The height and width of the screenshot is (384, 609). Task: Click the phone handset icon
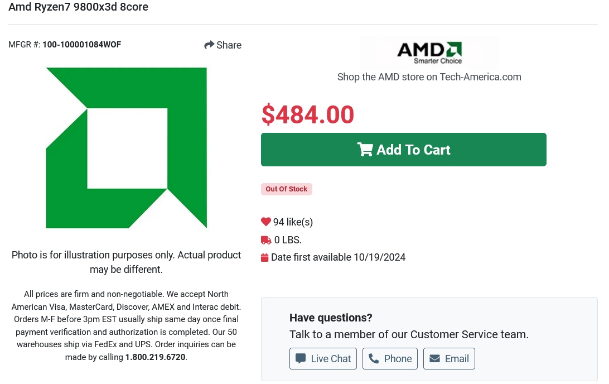pyautogui.click(x=374, y=358)
